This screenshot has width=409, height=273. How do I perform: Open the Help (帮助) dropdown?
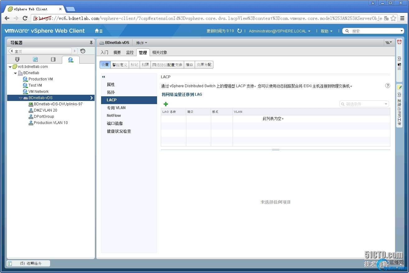click(327, 31)
